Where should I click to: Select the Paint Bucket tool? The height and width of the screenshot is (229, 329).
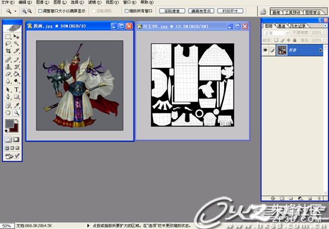pyautogui.click(x=16, y=74)
